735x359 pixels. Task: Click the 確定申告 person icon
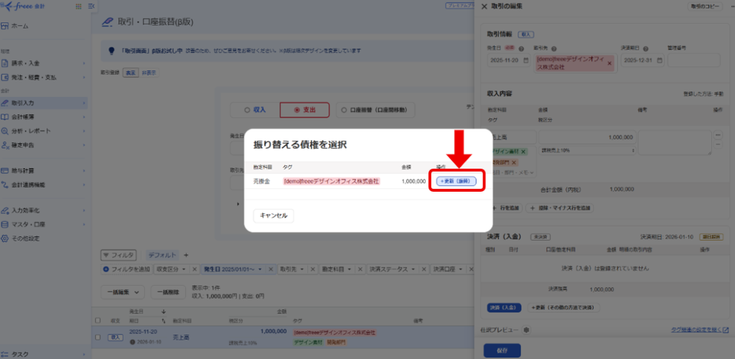[x=5, y=145]
